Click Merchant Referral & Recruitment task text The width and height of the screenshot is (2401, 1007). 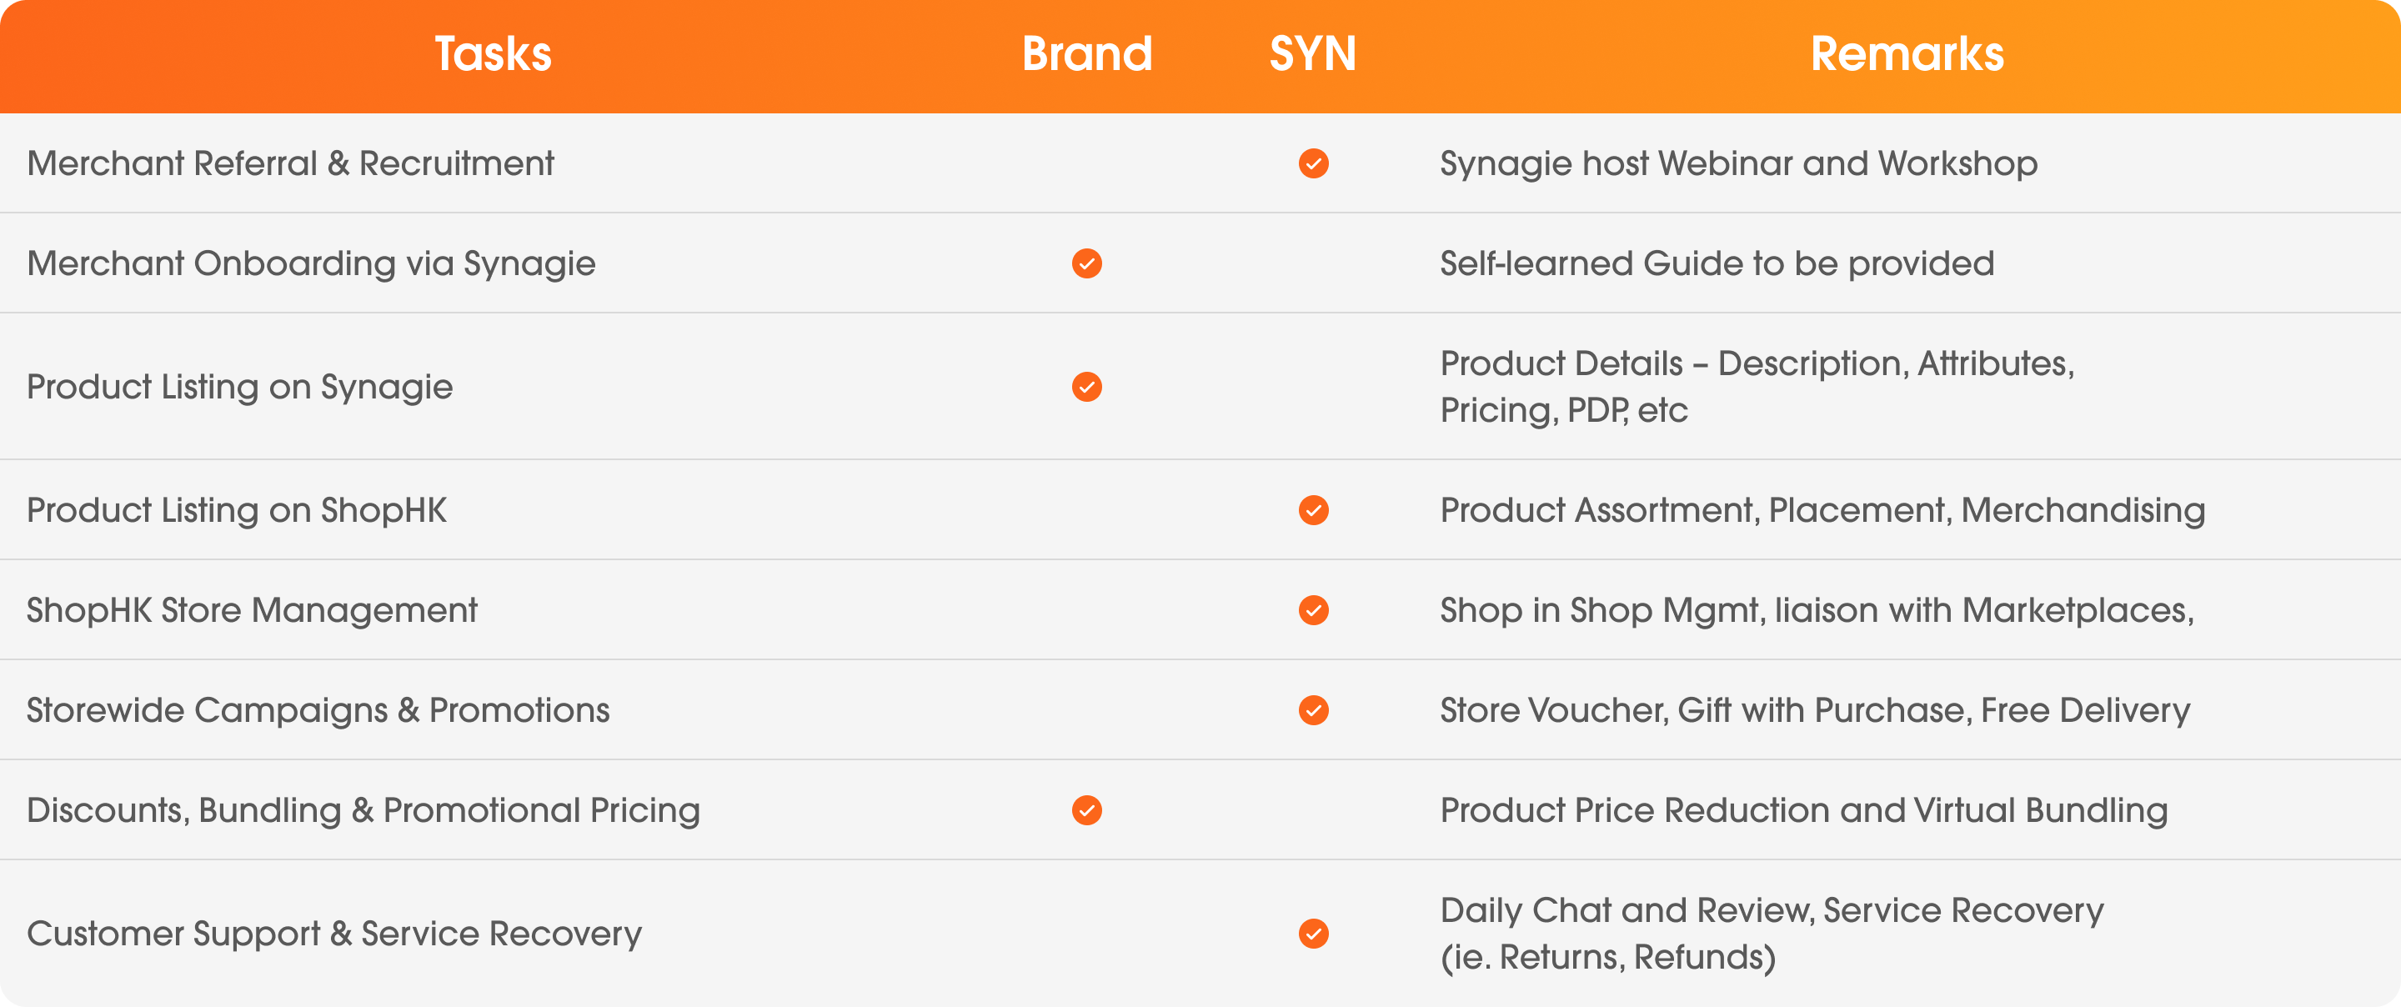291,163
